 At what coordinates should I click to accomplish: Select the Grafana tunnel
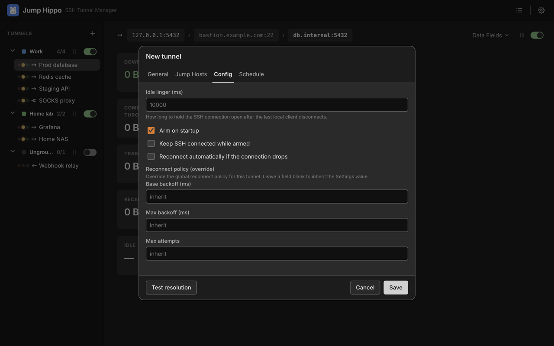click(x=57, y=127)
